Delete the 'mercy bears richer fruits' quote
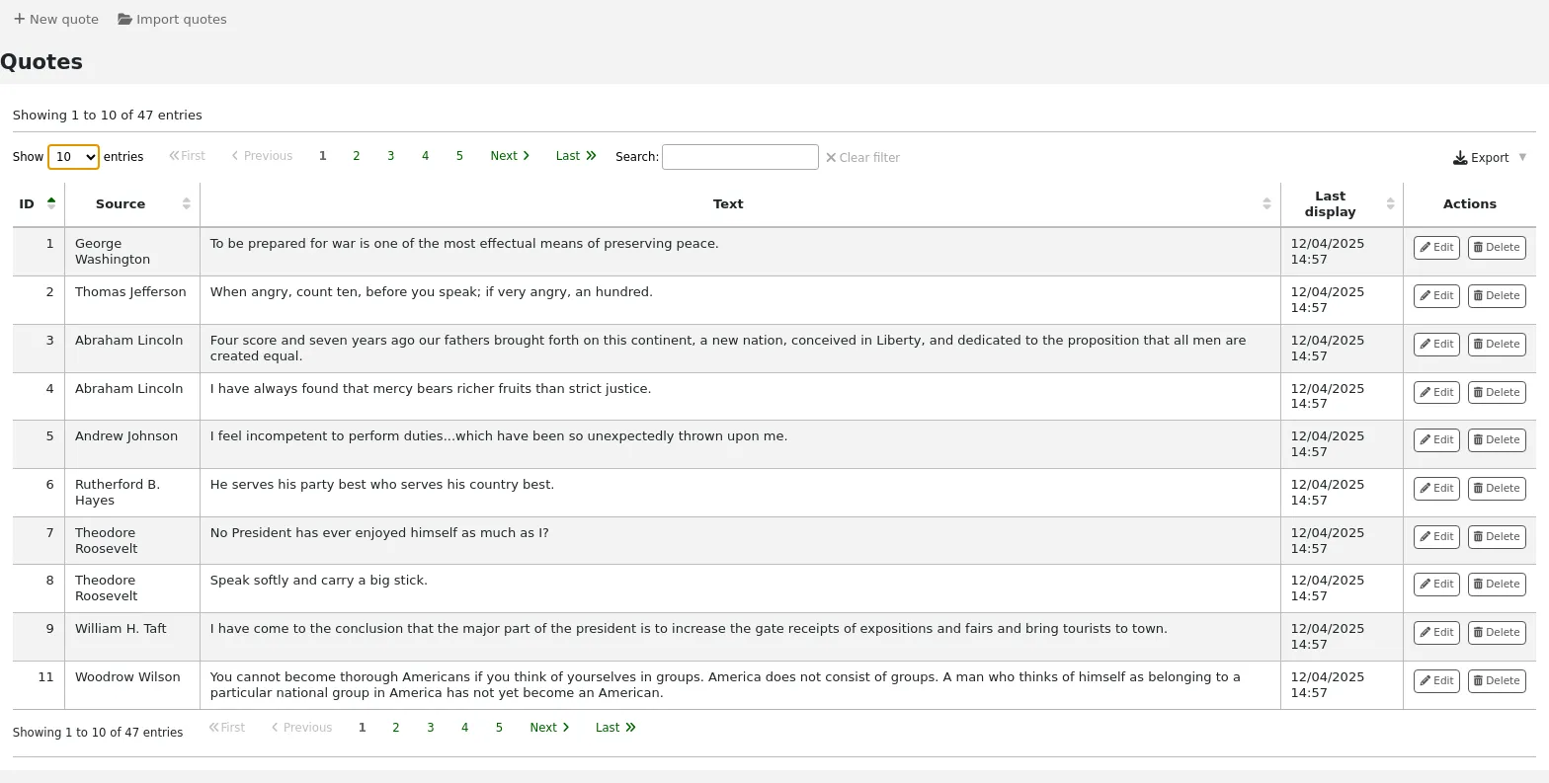The width and height of the screenshot is (1549, 783). (x=1497, y=393)
